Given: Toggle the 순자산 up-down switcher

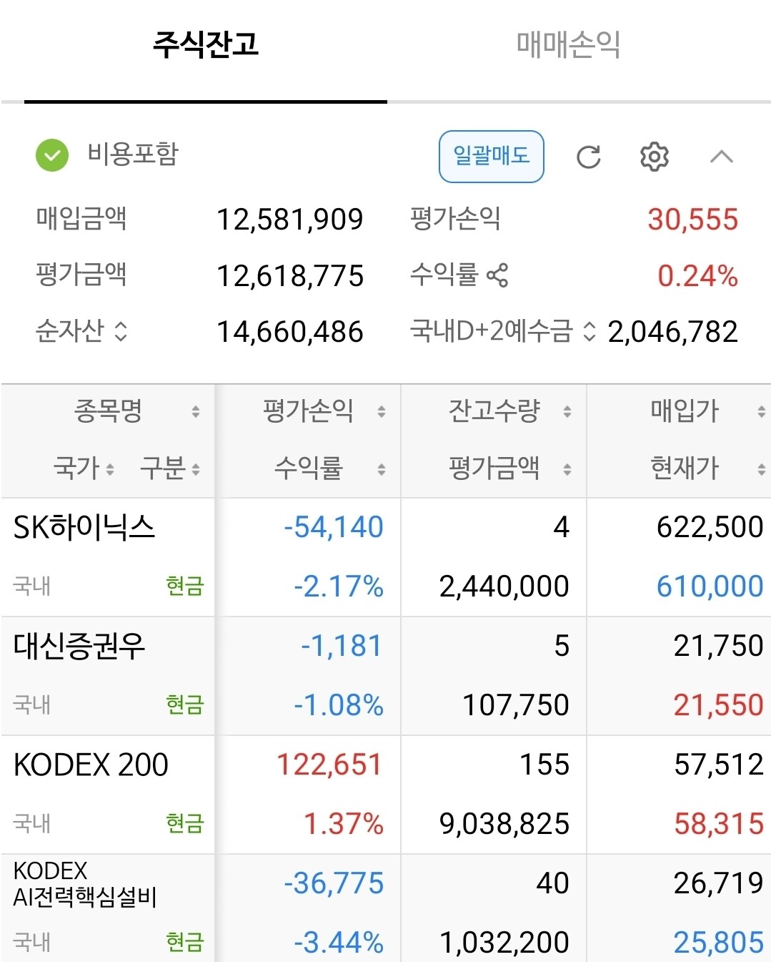Looking at the screenshot, I should (121, 331).
